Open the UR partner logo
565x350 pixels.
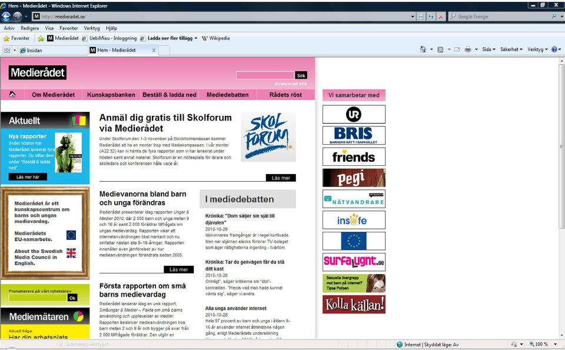pos(354,114)
